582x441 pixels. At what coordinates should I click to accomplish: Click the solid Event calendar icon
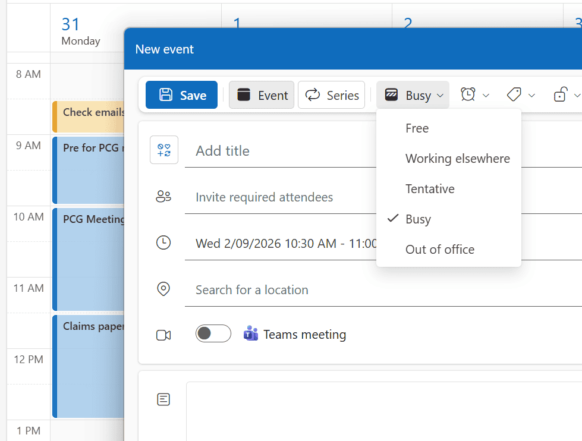(244, 94)
